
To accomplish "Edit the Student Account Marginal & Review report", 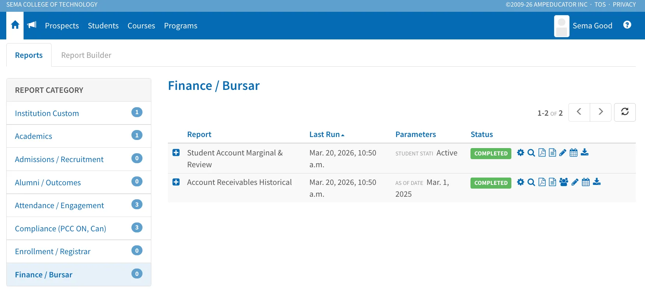I will point(563,152).
